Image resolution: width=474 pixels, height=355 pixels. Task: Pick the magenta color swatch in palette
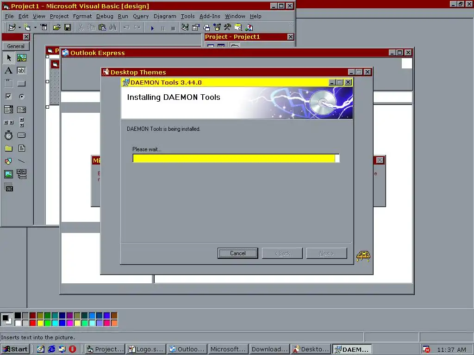coord(69,323)
